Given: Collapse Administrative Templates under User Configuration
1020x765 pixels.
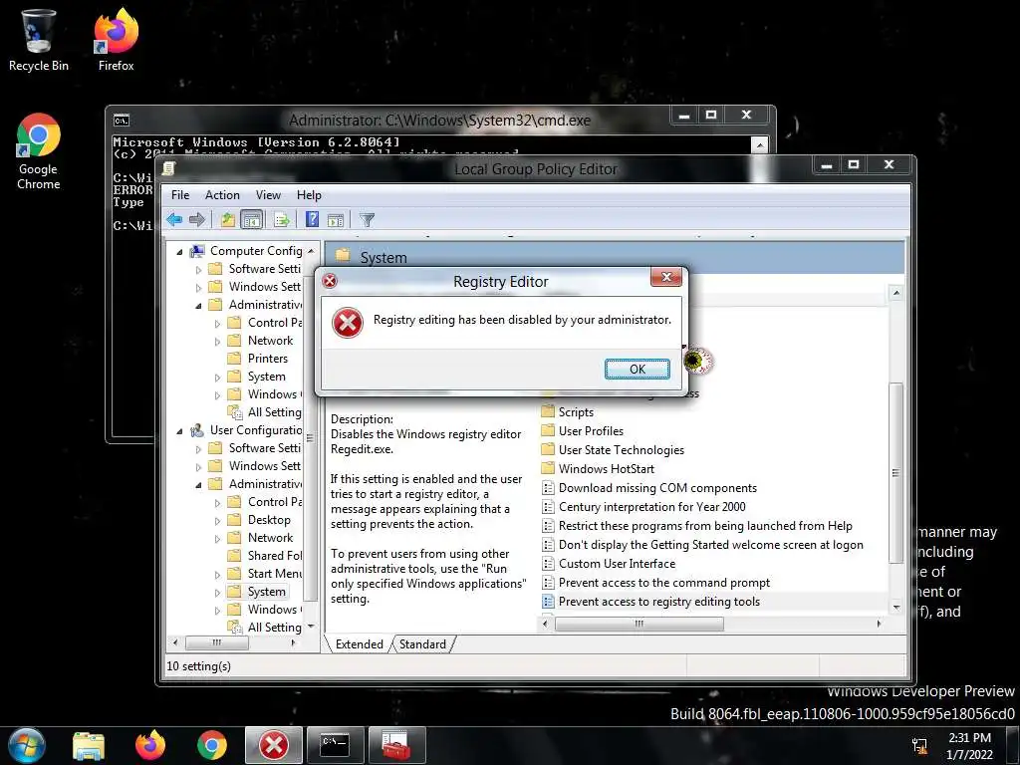Looking at the screenshot, I should (x=198, y=485).
